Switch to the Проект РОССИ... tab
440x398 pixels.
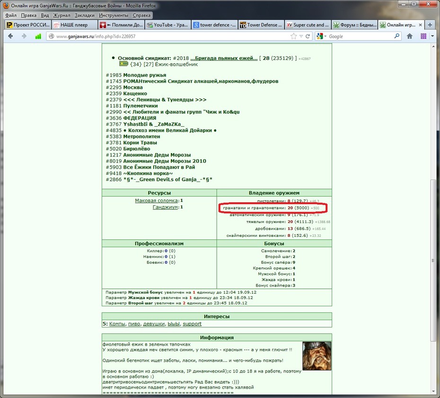point(28,25)
